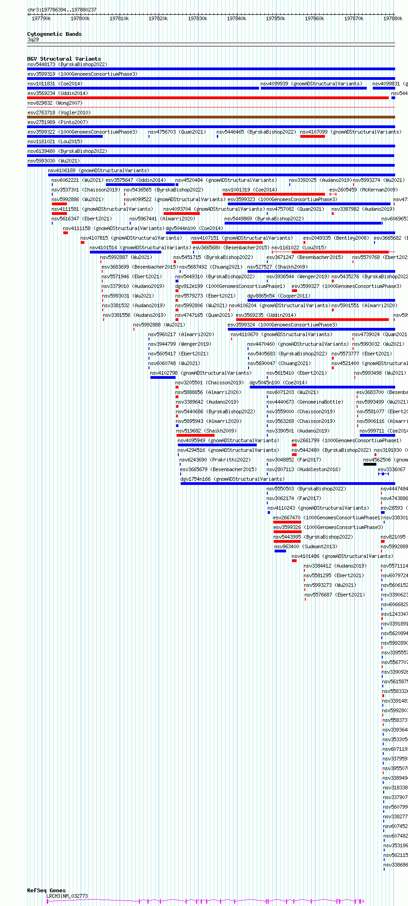Click nsv5443995 (ByrskaBishop2022) label
Image resolution: width=408 pixels, height=906 pixels.
313,537
